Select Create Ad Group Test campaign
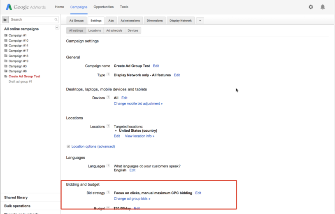This screenshot has height=214, width=335. 24,76
